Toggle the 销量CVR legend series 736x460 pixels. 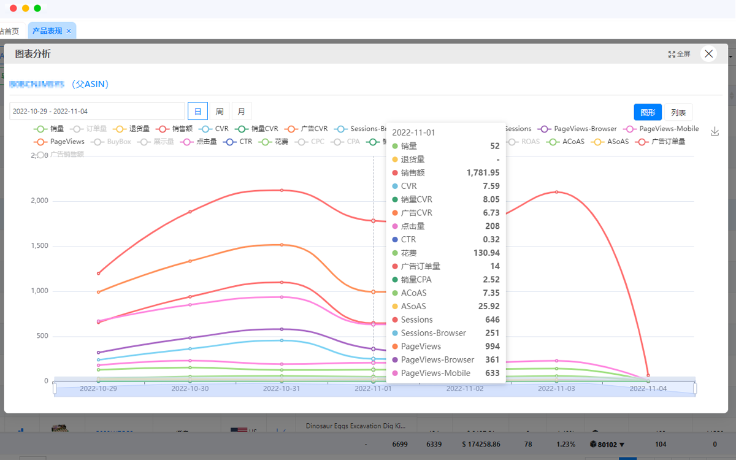(x=256, y=129)
